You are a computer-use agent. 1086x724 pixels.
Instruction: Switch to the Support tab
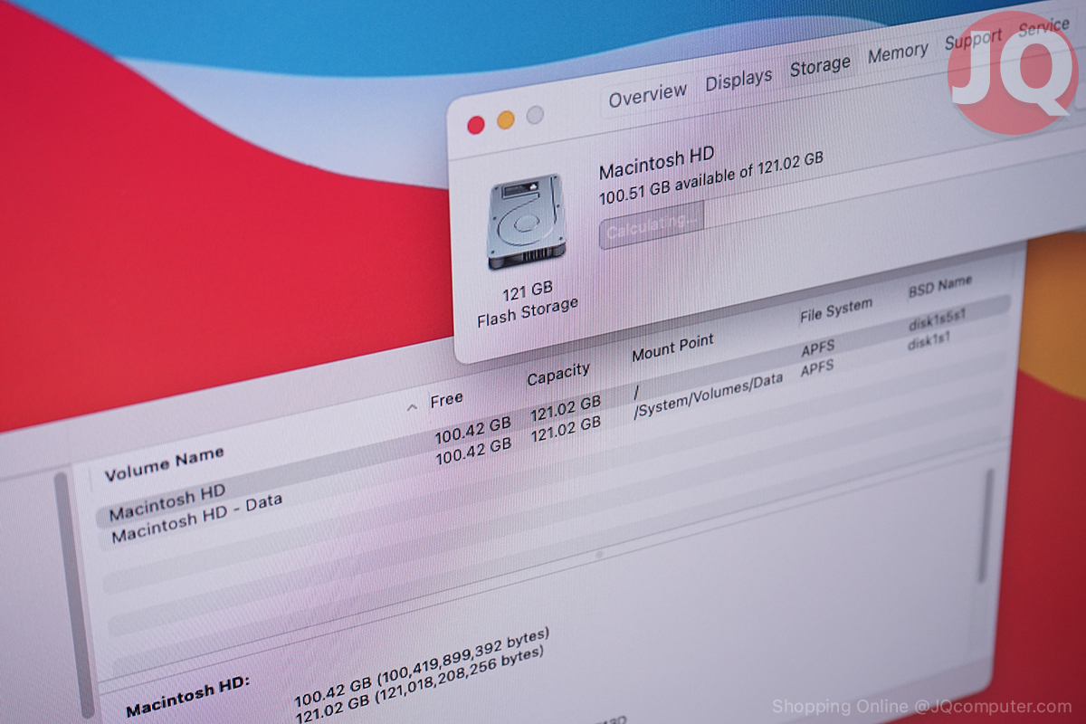(973, 40)
